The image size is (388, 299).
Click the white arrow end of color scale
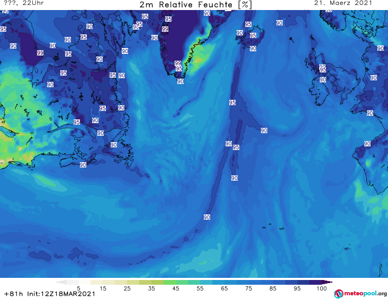pyautogui.click(x=61, y=282)
